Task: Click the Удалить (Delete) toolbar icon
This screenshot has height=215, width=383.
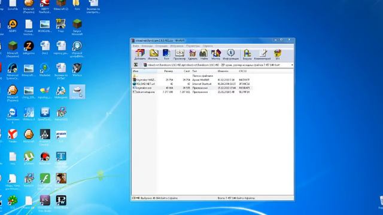Action: pos(193,54)
